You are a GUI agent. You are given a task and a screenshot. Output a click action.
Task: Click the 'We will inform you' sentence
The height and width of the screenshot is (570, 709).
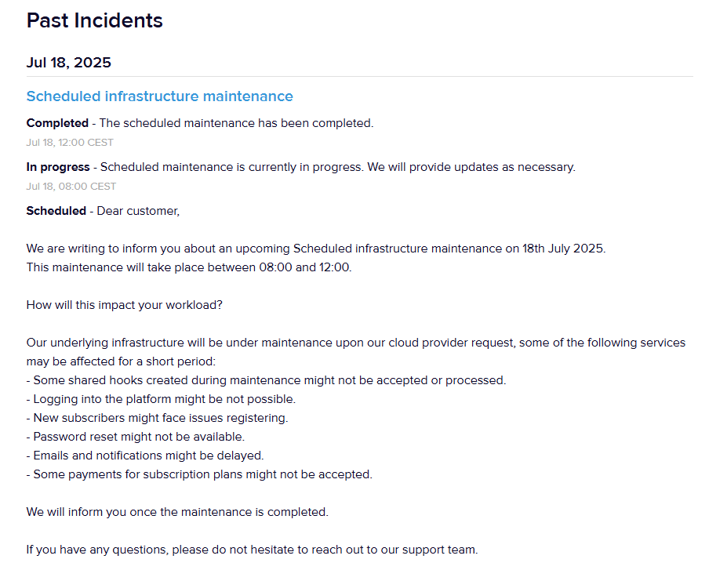tap(177, 512)
